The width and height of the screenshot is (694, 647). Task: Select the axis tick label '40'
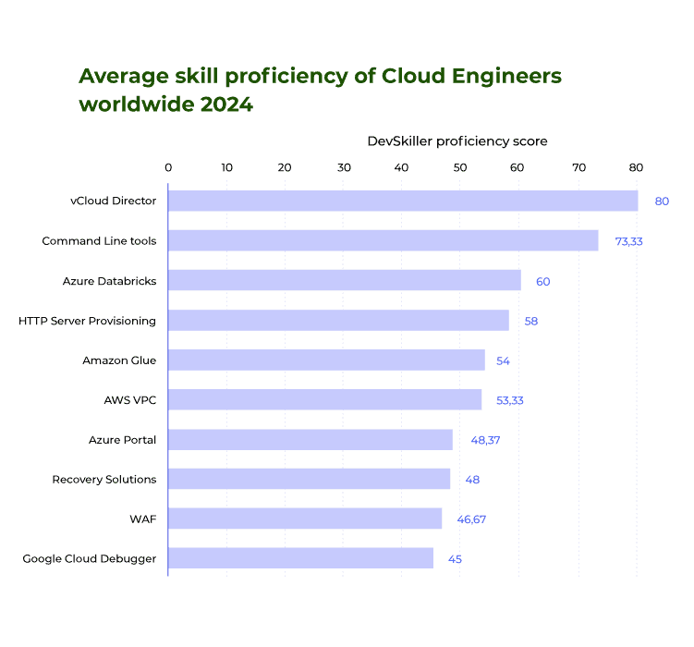(x=401, y=167)
